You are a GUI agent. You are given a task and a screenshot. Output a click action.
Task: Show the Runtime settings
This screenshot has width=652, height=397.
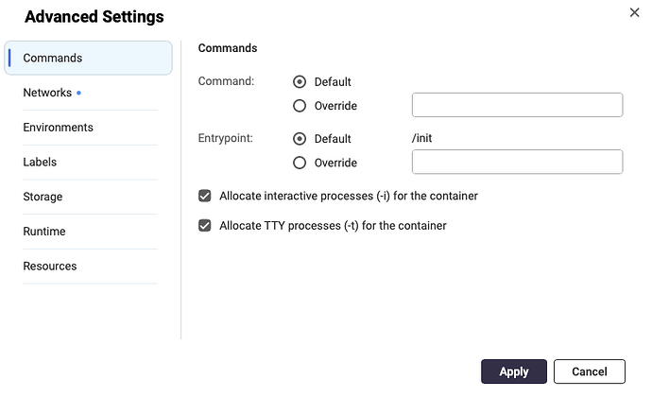(43, 232)
